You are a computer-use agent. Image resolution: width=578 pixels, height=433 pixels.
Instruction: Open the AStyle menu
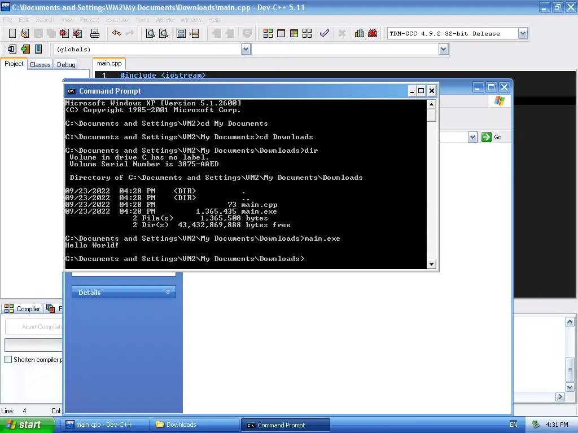click(164, 20)
